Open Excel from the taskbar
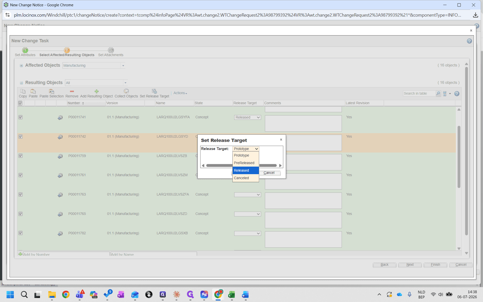 click(231, 294)
